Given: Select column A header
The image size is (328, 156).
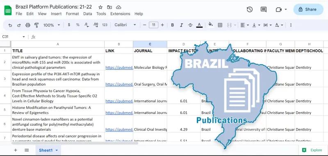Looking at the screenshot, I should 58,44.
